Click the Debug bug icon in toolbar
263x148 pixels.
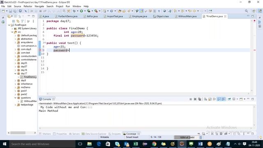click(x=74, y=11)
